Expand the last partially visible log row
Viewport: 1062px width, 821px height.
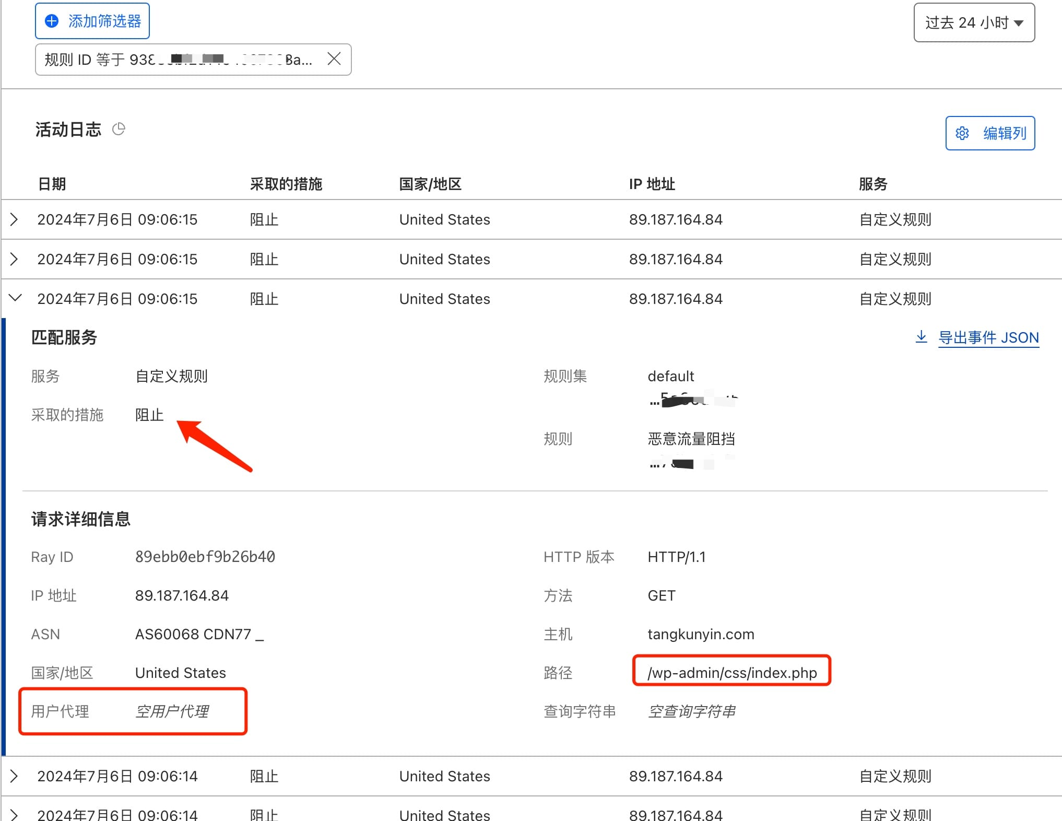15,814
